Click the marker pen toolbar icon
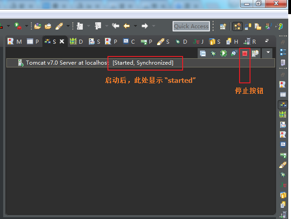This screenshot has height=219, width=291. pyautogui.click(x=59, y=26)
